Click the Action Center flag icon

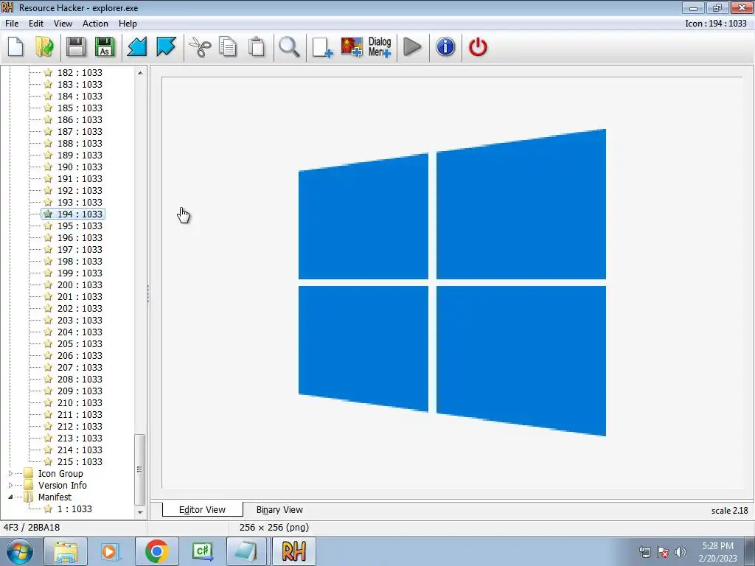point(663,552)
